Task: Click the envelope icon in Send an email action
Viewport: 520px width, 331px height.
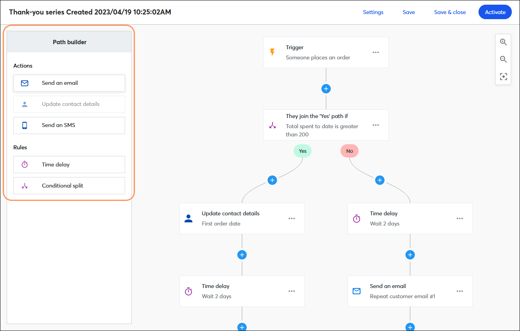Action: pos(25,83)
